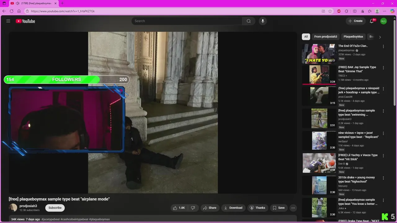The image size is (397, 223).
Task: Select the From prodjosiah3 filter chip
Action: click(x=326, y=37)
